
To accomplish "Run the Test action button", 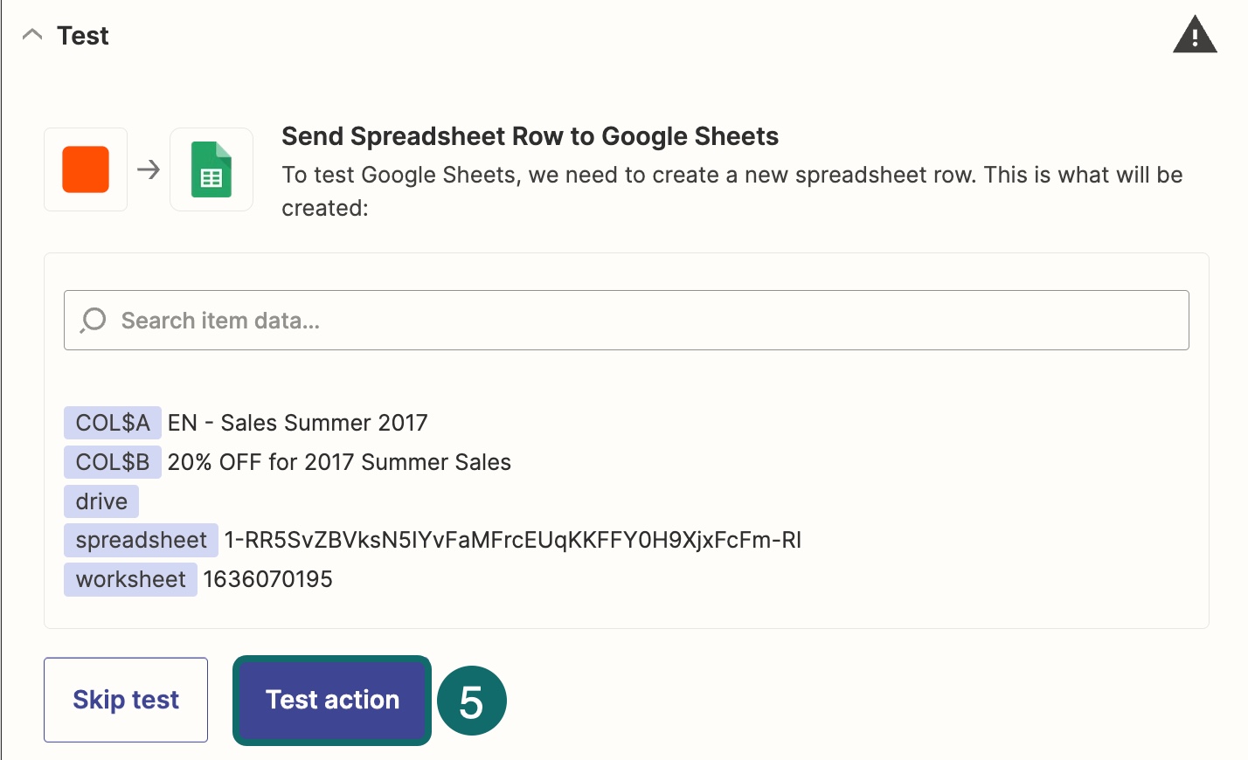I will pyautogui.click(x=332, y=700).
